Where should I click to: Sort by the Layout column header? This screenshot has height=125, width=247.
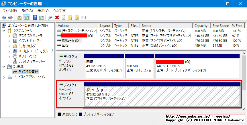coord(105,26)
